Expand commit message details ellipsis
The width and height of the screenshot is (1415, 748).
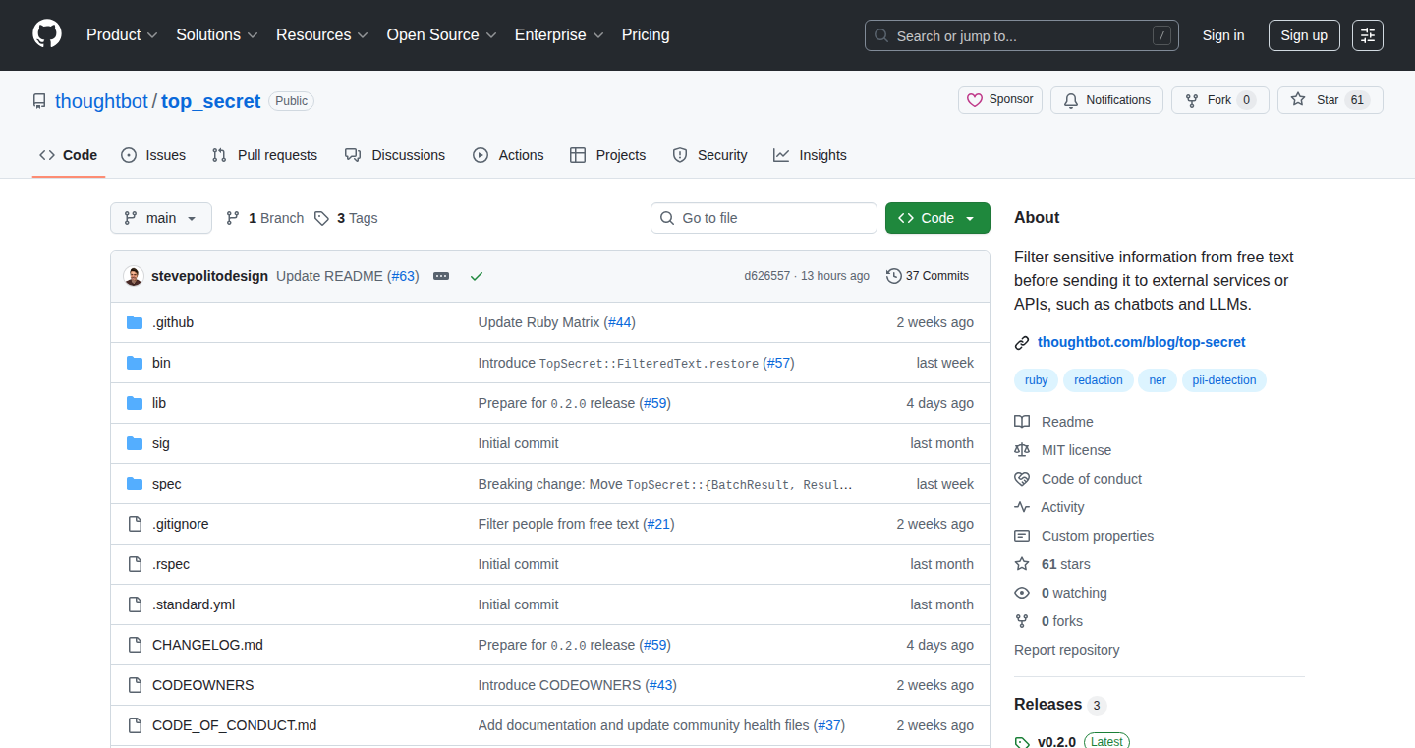(441, 276)
